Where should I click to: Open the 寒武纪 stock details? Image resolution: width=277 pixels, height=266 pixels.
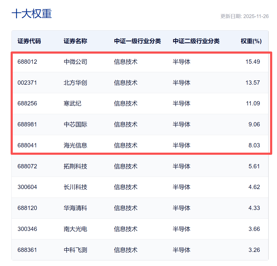(72, 104)
